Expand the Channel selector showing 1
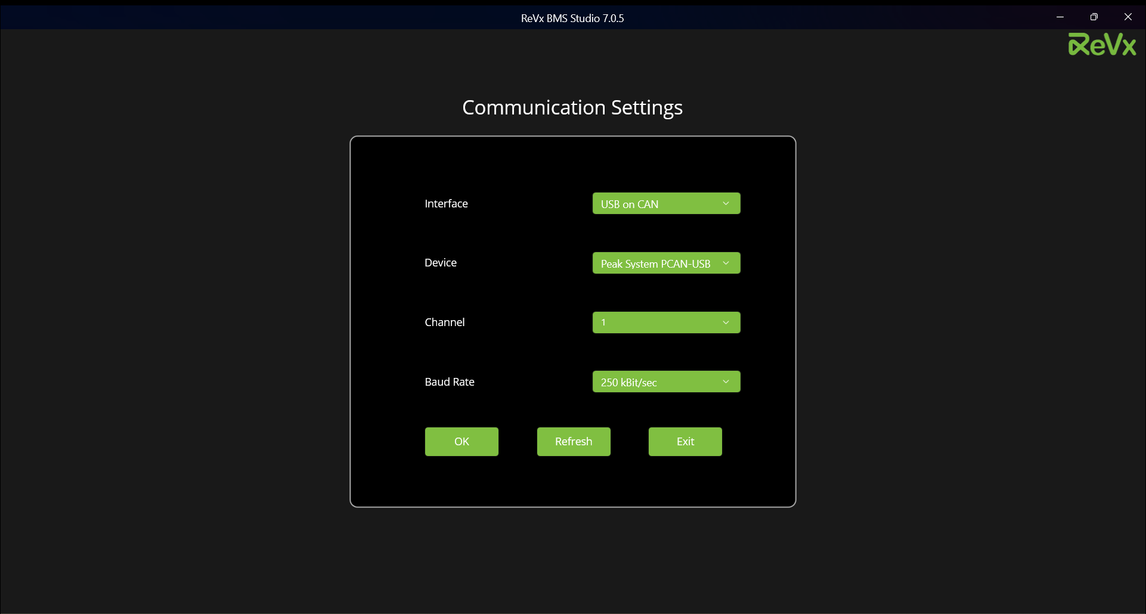 (665, 322)
